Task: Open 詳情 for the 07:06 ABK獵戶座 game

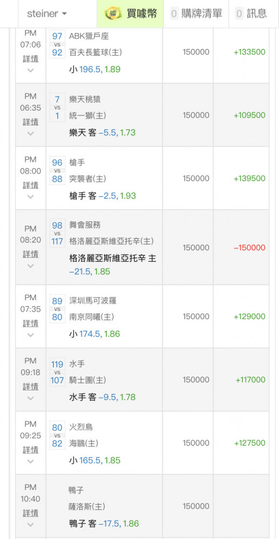Action: tap(31, 58)
